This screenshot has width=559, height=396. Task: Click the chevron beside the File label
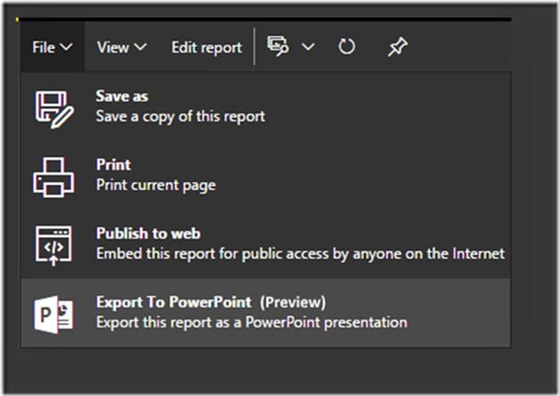click(67, 47)
